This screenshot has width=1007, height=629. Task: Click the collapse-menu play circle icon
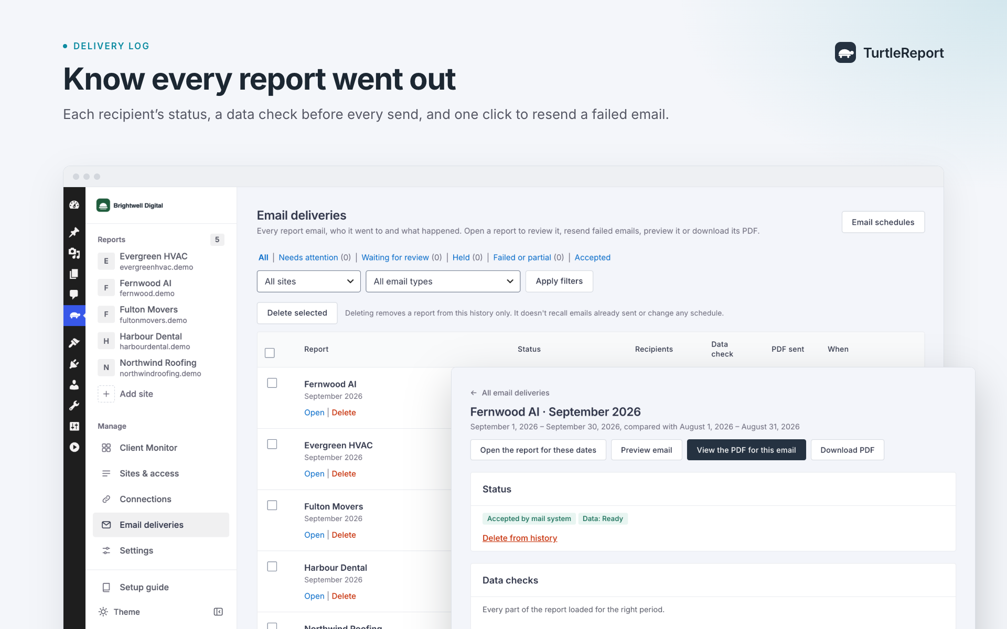click(x=74, y=447)
